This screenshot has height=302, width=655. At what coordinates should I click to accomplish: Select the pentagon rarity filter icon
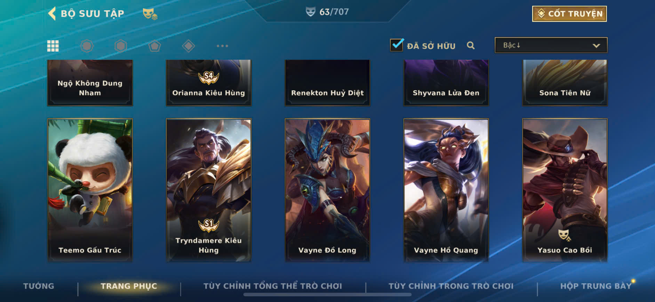pyautogui.click(x=154, y=46)
